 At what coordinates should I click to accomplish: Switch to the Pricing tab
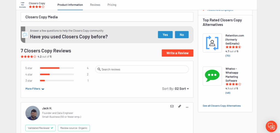tap(112, 5)
